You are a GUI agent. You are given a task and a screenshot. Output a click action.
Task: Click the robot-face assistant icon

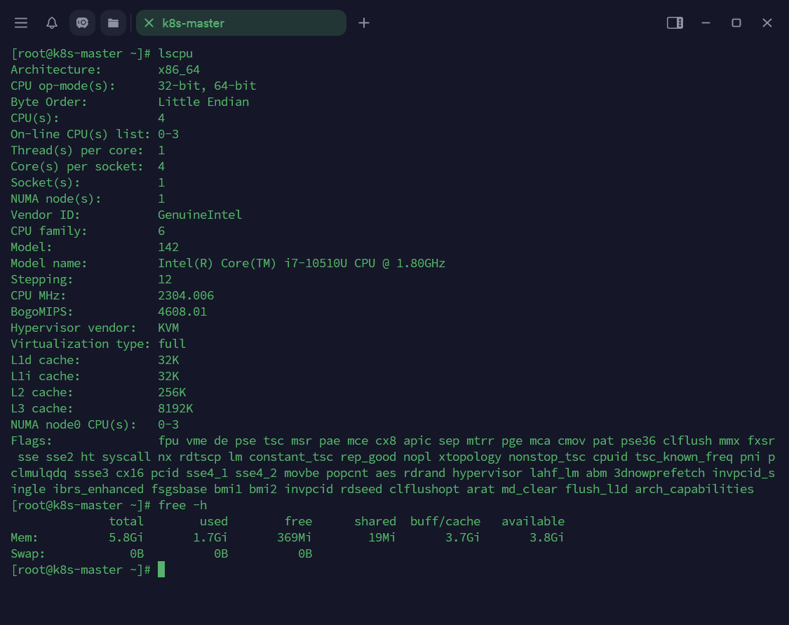82,23
